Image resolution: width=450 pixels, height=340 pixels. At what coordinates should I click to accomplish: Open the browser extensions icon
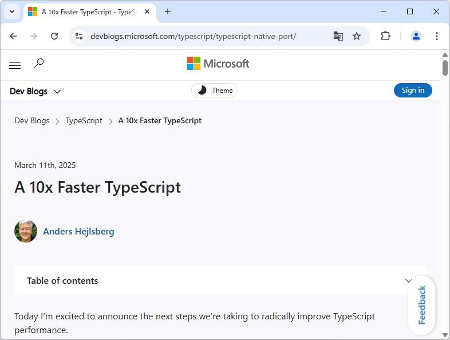pos(385,36)
